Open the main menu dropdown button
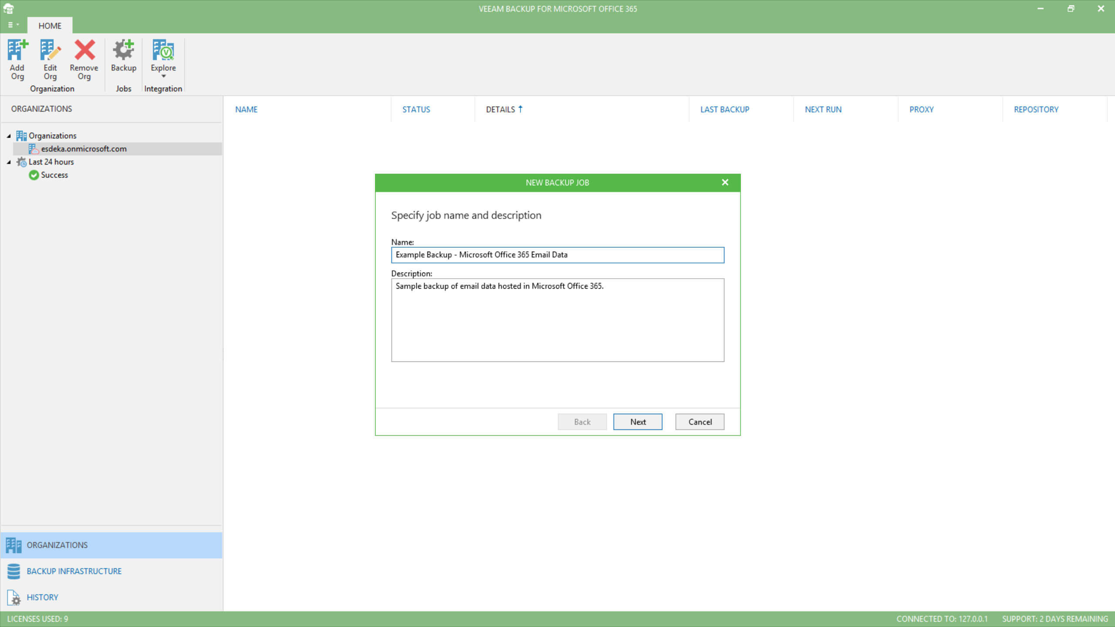 point(13,25)
